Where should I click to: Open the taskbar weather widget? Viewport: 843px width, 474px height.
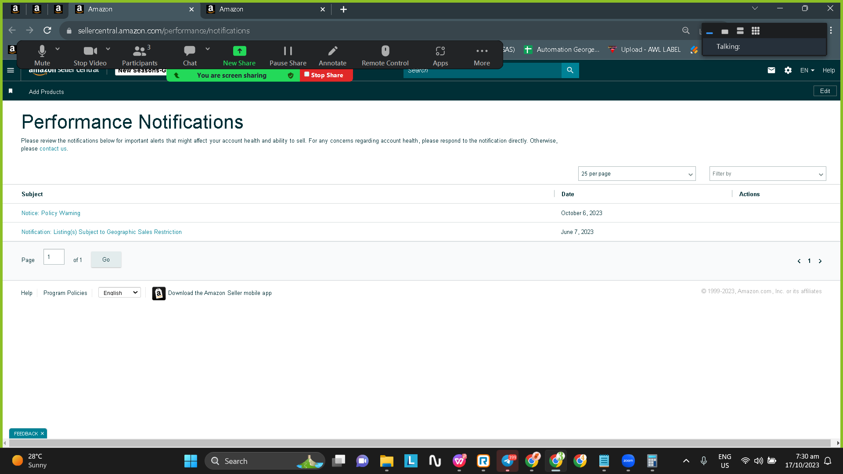pyautogui.click(x=29, y=461)
